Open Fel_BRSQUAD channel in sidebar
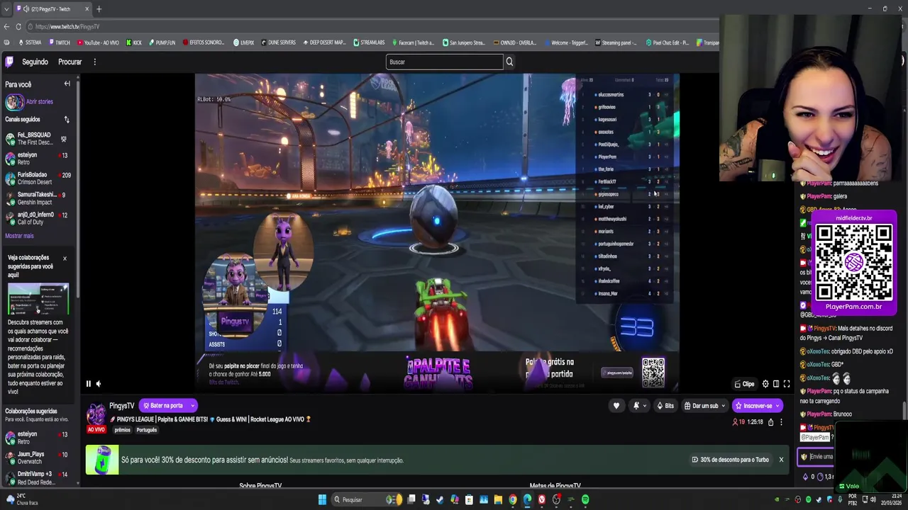Viewport: 908px width, 510px height. click(x=38, y=139)
